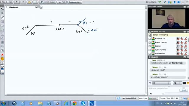
Task: Click the Redo arrow button
Action: 23,2
